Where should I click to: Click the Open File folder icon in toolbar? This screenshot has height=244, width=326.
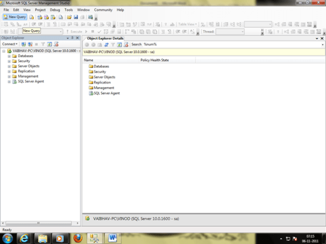click(x=70, y=17)
